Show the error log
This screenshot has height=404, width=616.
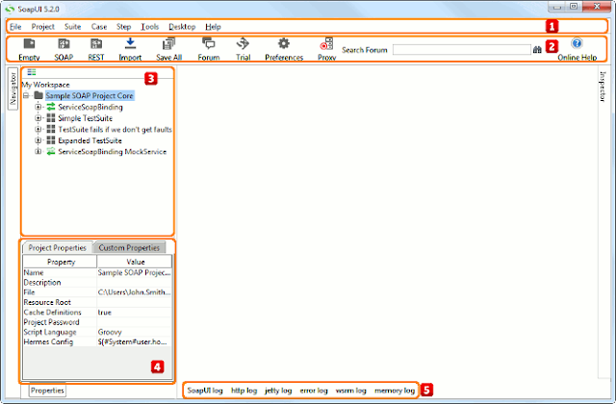point(314,391)
